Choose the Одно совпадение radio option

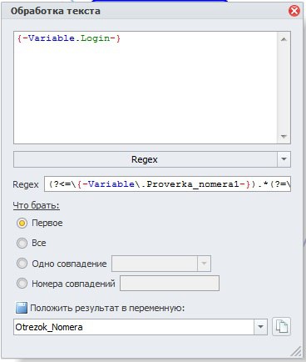(x=22, y=263)
